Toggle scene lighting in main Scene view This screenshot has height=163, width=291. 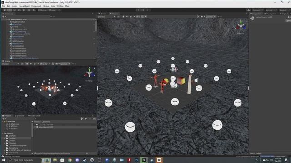(x=123, y=17)
